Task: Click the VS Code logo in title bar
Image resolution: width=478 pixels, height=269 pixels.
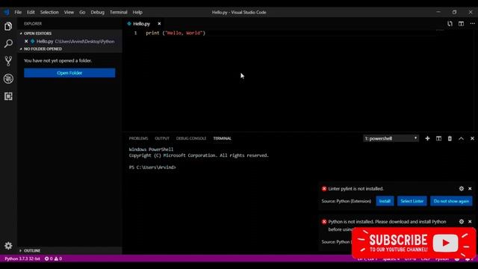Action: (7, 12)
